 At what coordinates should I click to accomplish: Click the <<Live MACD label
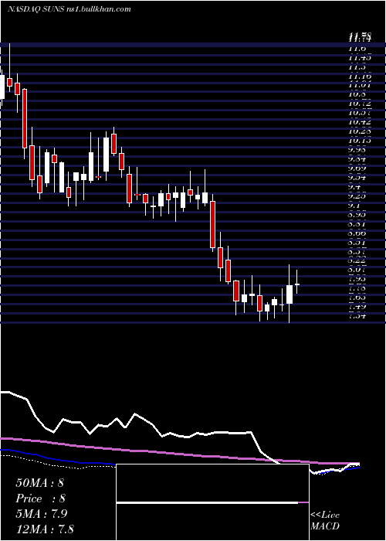tap(325, 521)
